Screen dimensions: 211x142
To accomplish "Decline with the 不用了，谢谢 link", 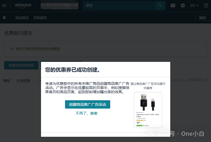I will (x=86, y=113).
